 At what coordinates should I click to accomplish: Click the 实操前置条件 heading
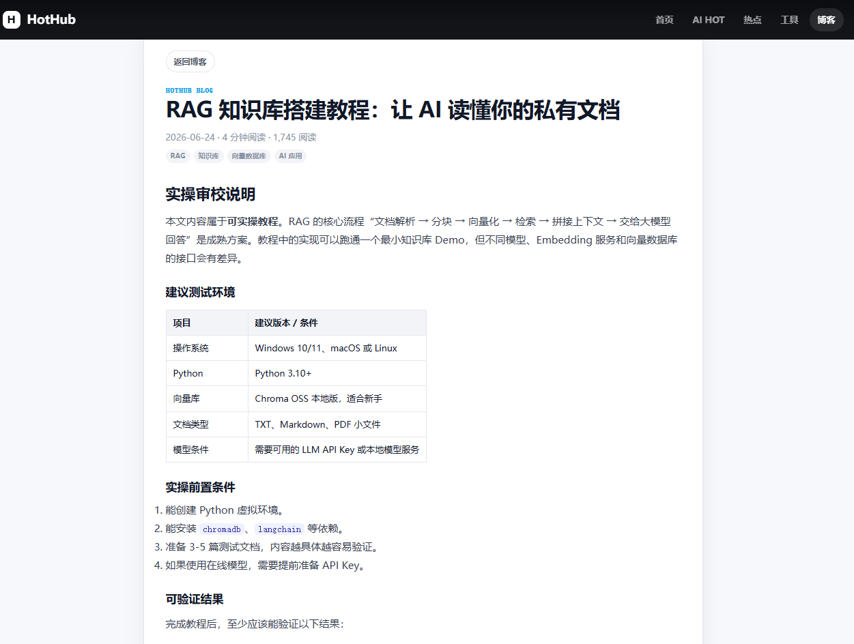click(200, 487)
